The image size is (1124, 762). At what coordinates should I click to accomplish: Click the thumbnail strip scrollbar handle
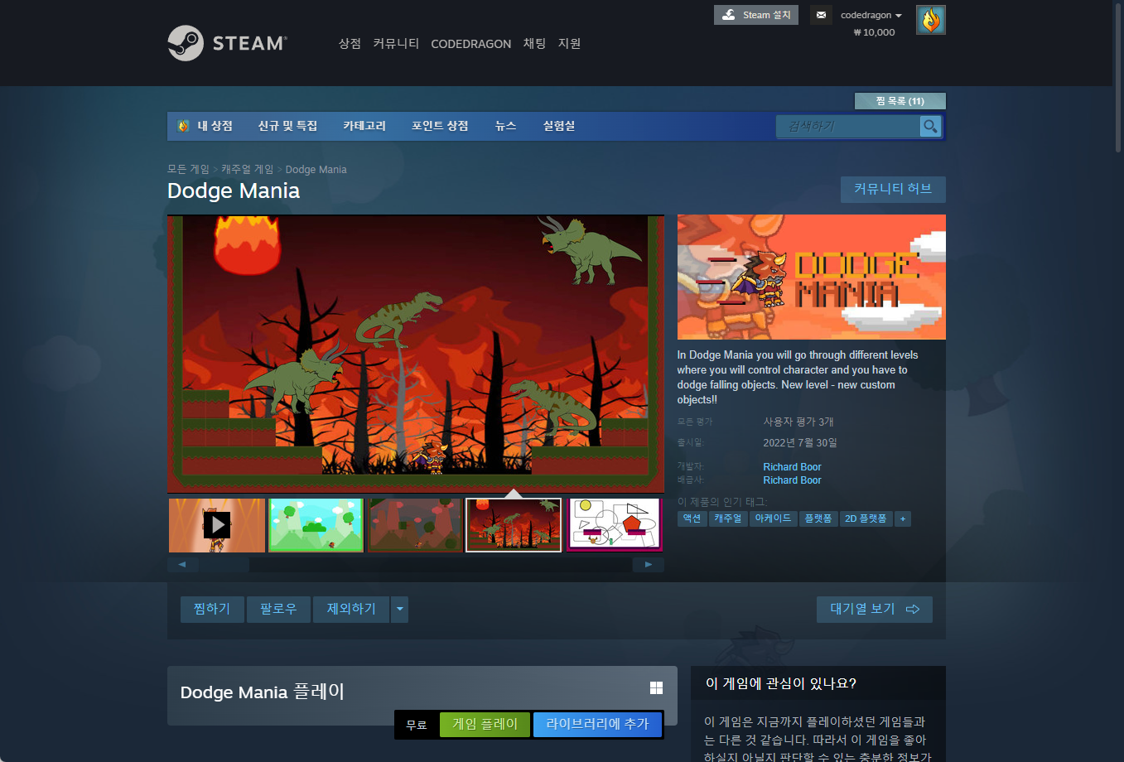click(224, 565)
